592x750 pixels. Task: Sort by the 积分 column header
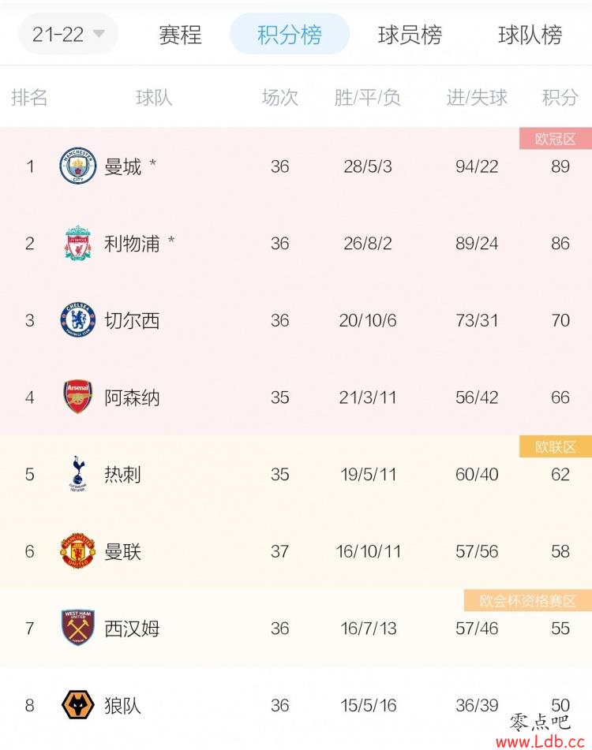pyautogui.click(x=560, y=98)
